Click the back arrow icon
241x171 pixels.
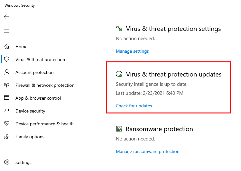6,17
